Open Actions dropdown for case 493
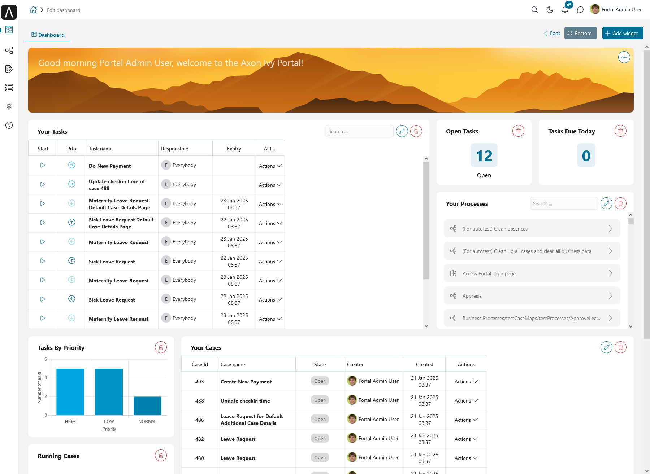 click(466, 382)
